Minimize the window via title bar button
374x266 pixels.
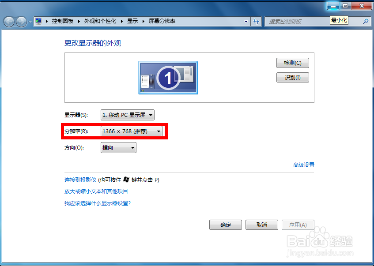pos(333,6)
